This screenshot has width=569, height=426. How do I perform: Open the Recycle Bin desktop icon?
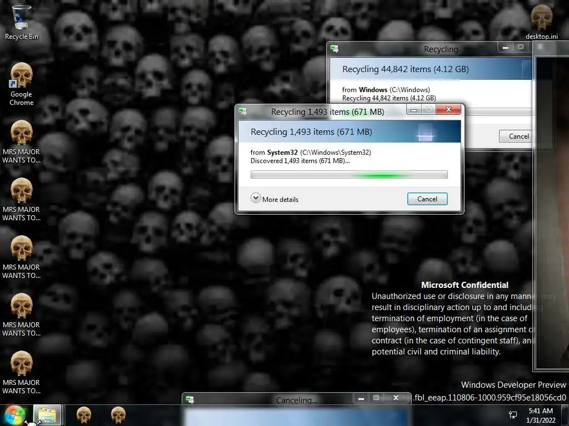click(x=21, y=22)
